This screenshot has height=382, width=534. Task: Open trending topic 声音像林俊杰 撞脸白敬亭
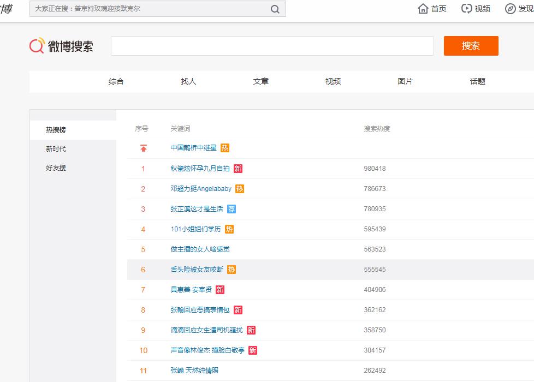(x=207, y=350)
